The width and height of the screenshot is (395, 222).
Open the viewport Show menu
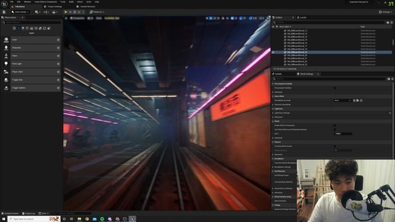click(x=99, y=18)
